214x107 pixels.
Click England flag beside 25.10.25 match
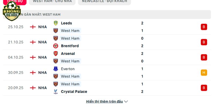[33, 27]
